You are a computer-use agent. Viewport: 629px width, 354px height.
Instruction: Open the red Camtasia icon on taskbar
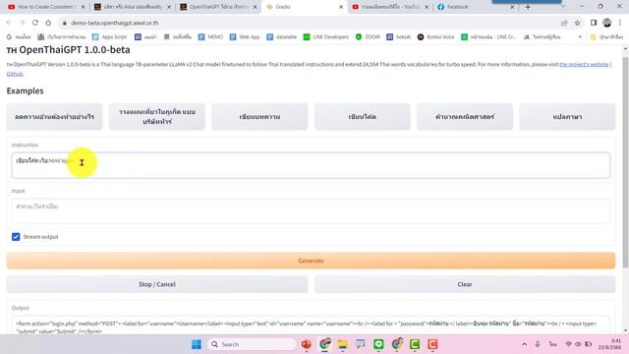[432, 344]
